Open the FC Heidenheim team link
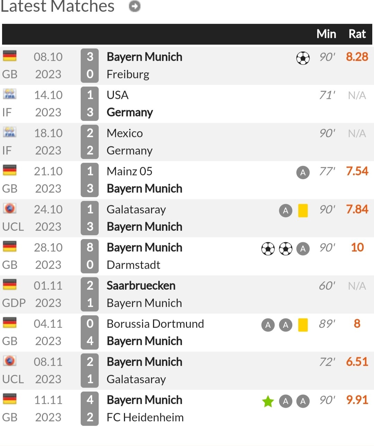 tap(145, 417)
